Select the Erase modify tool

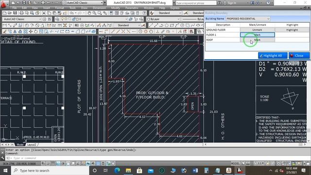click(x=4, y=32)
